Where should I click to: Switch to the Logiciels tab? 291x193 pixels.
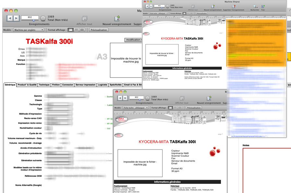click(x=103, y=85)
